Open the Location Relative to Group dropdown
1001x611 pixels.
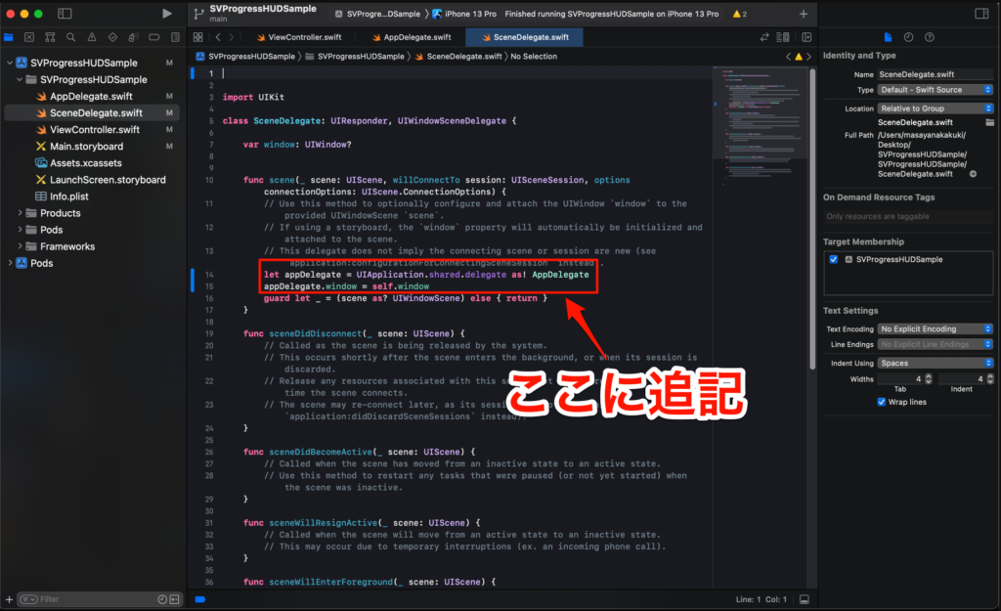[x=935, y=108]
